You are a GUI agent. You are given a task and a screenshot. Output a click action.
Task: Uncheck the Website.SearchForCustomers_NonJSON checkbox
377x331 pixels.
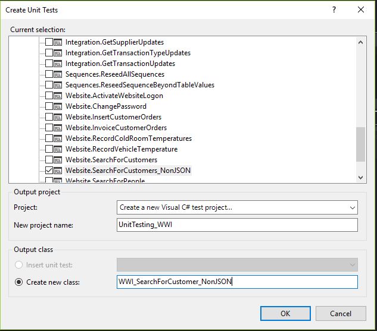tap(49, 171)
